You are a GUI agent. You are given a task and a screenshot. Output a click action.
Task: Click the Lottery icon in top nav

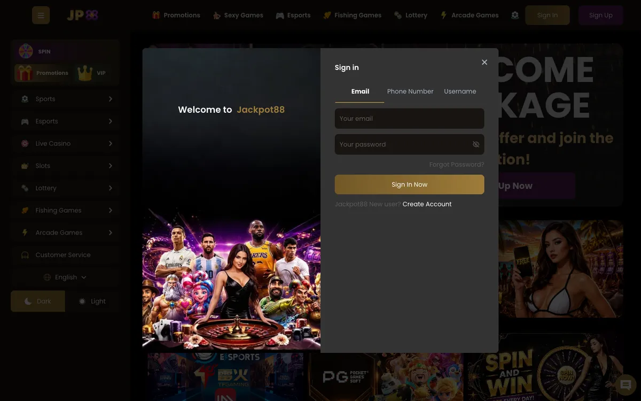398,16
